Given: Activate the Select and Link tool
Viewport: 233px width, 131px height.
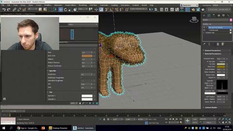Looking at the screenshot, I should click(x=14, y=10).
